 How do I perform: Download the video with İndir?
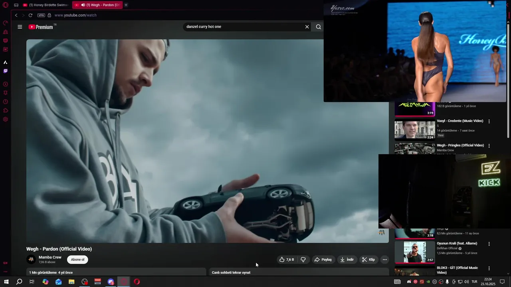(347, 259)
